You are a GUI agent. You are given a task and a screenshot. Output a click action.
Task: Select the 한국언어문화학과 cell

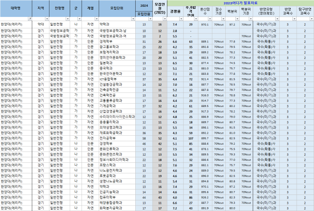[117, 74]
